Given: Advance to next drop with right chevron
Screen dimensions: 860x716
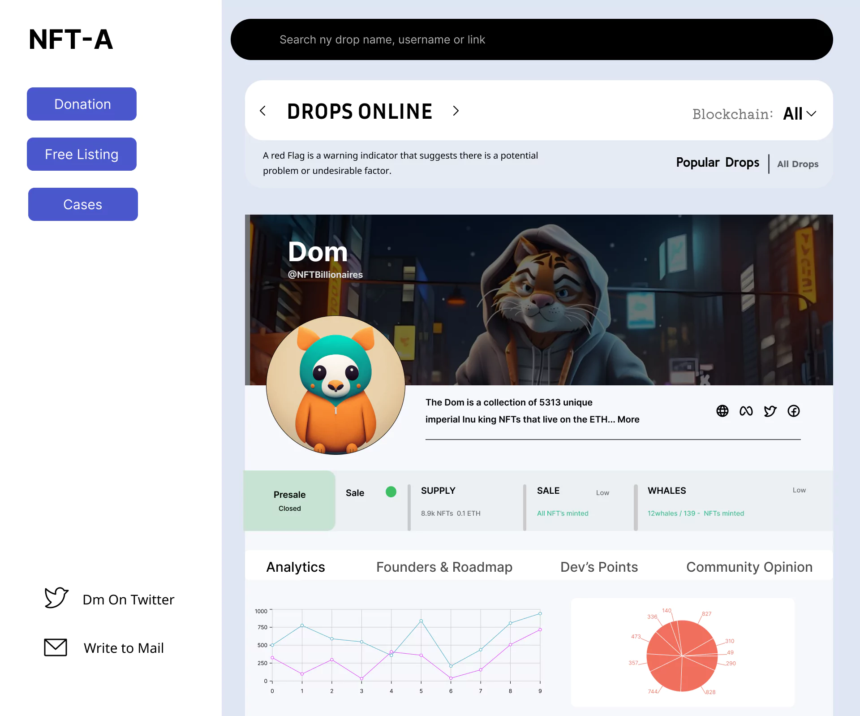Looking at the screenshot, I should point(456,111).
